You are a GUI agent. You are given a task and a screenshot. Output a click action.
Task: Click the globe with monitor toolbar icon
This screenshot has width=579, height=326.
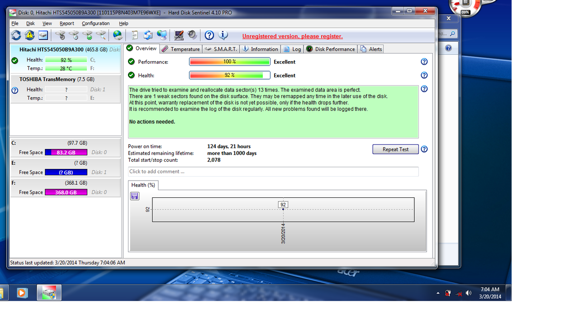point(161,35)
